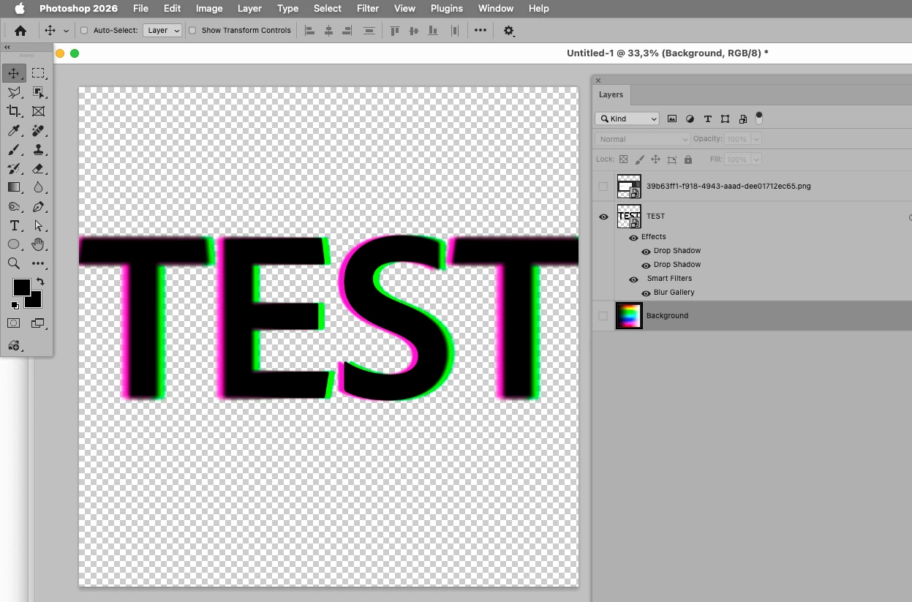Collapse the toolbox double-arrow
Screen dimensions: 912x602
point(7,47)
